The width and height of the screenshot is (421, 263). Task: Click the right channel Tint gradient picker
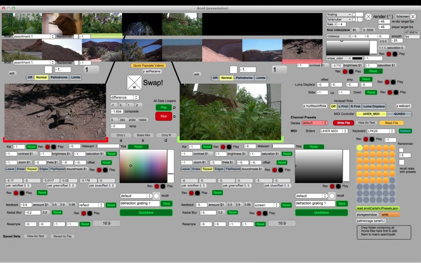tap(319, 166)
